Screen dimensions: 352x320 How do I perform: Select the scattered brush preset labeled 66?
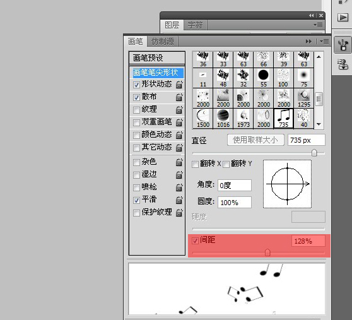click(x=263, y=60)
